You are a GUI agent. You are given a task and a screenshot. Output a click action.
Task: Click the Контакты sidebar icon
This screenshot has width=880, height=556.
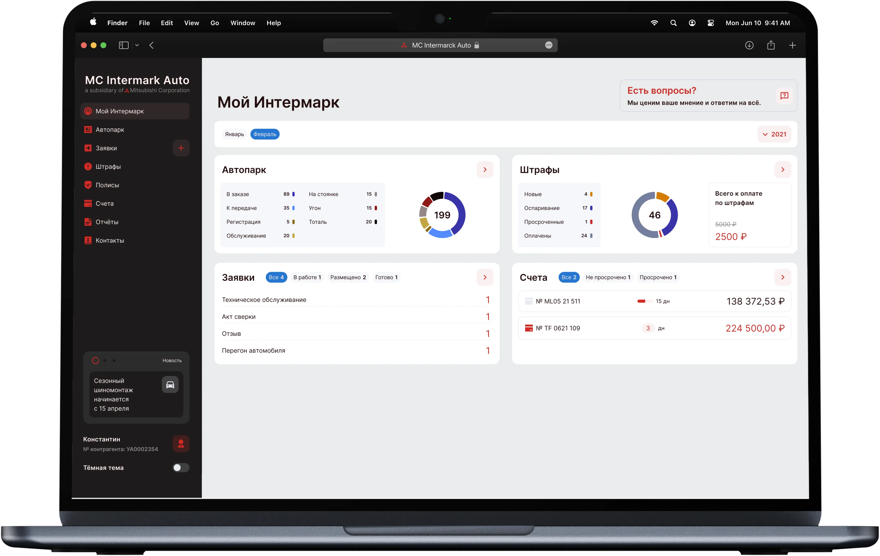pyautogui.click(x=88, y=240)
